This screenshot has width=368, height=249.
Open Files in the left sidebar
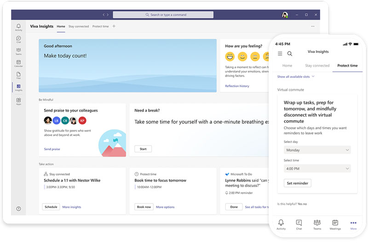pyautogui.click(x=18, y=75)
